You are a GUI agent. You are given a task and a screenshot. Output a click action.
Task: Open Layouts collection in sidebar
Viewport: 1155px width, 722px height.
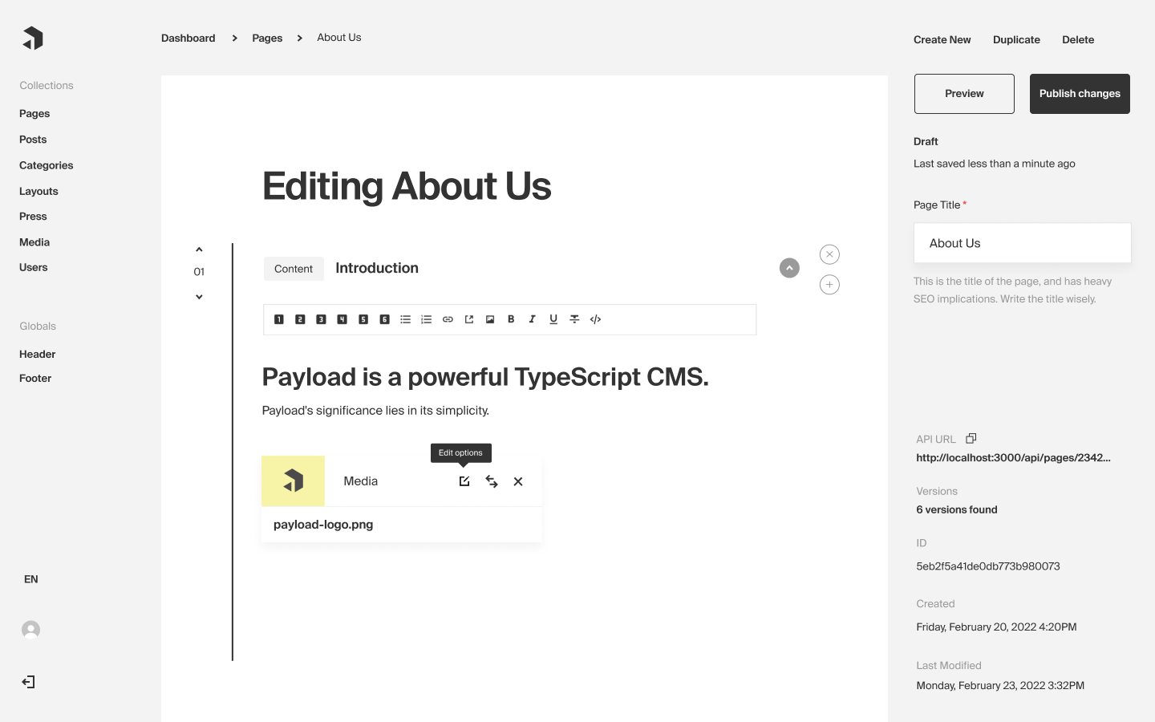pos(38,191)
